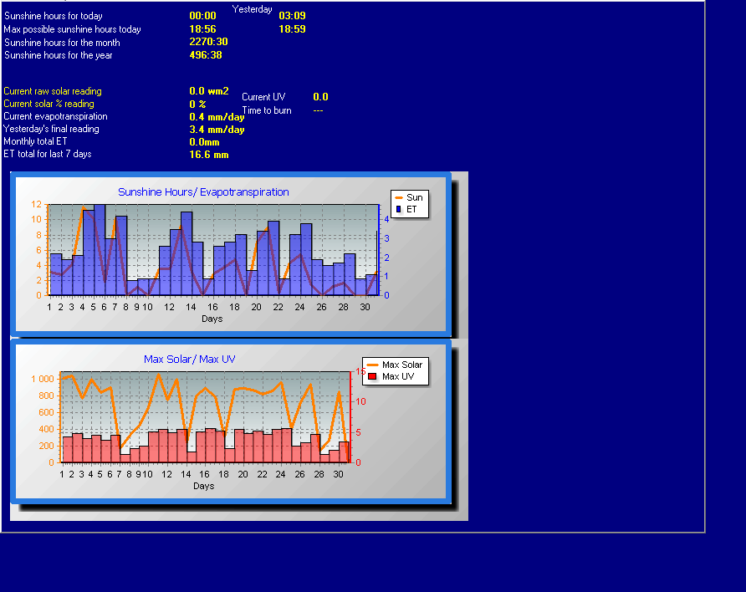Image resolution: width=746 pixels, height=592 pixels.
Task: Click the 18:59 yesterday max sunshine value
Action: 292,29
